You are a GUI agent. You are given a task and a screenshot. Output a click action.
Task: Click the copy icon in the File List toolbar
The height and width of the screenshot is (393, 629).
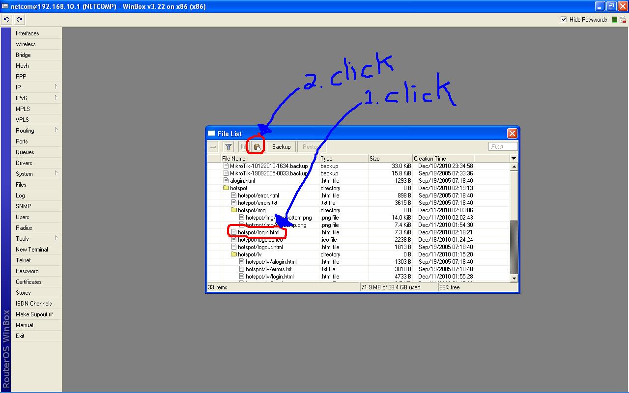click(244, 146)
